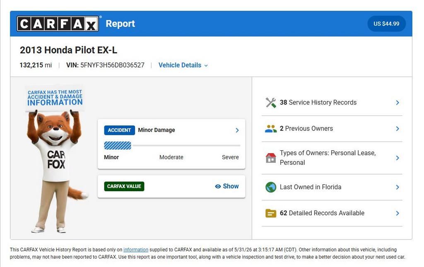Click the Minor severity label
424x267 pixels.
111,157
